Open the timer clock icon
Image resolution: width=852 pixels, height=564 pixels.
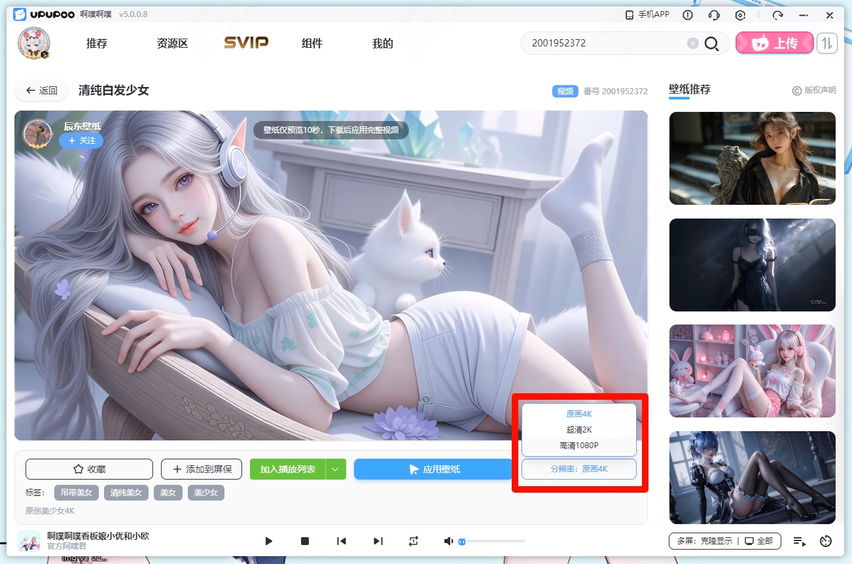(826, 541)
